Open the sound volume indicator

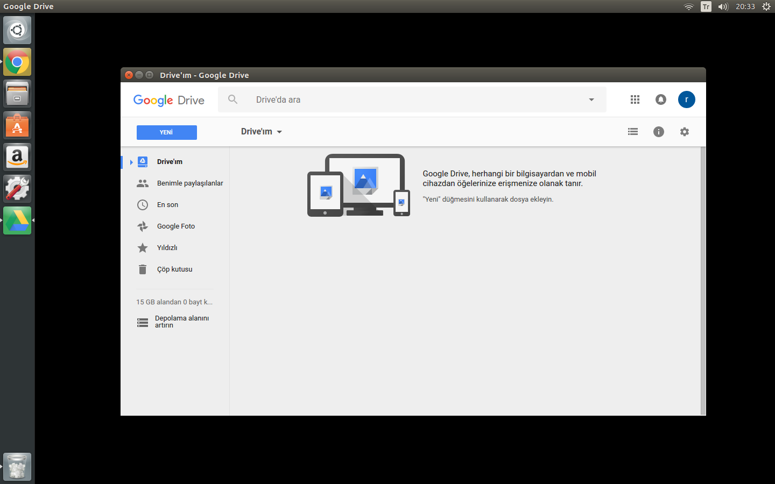point(723,6)
